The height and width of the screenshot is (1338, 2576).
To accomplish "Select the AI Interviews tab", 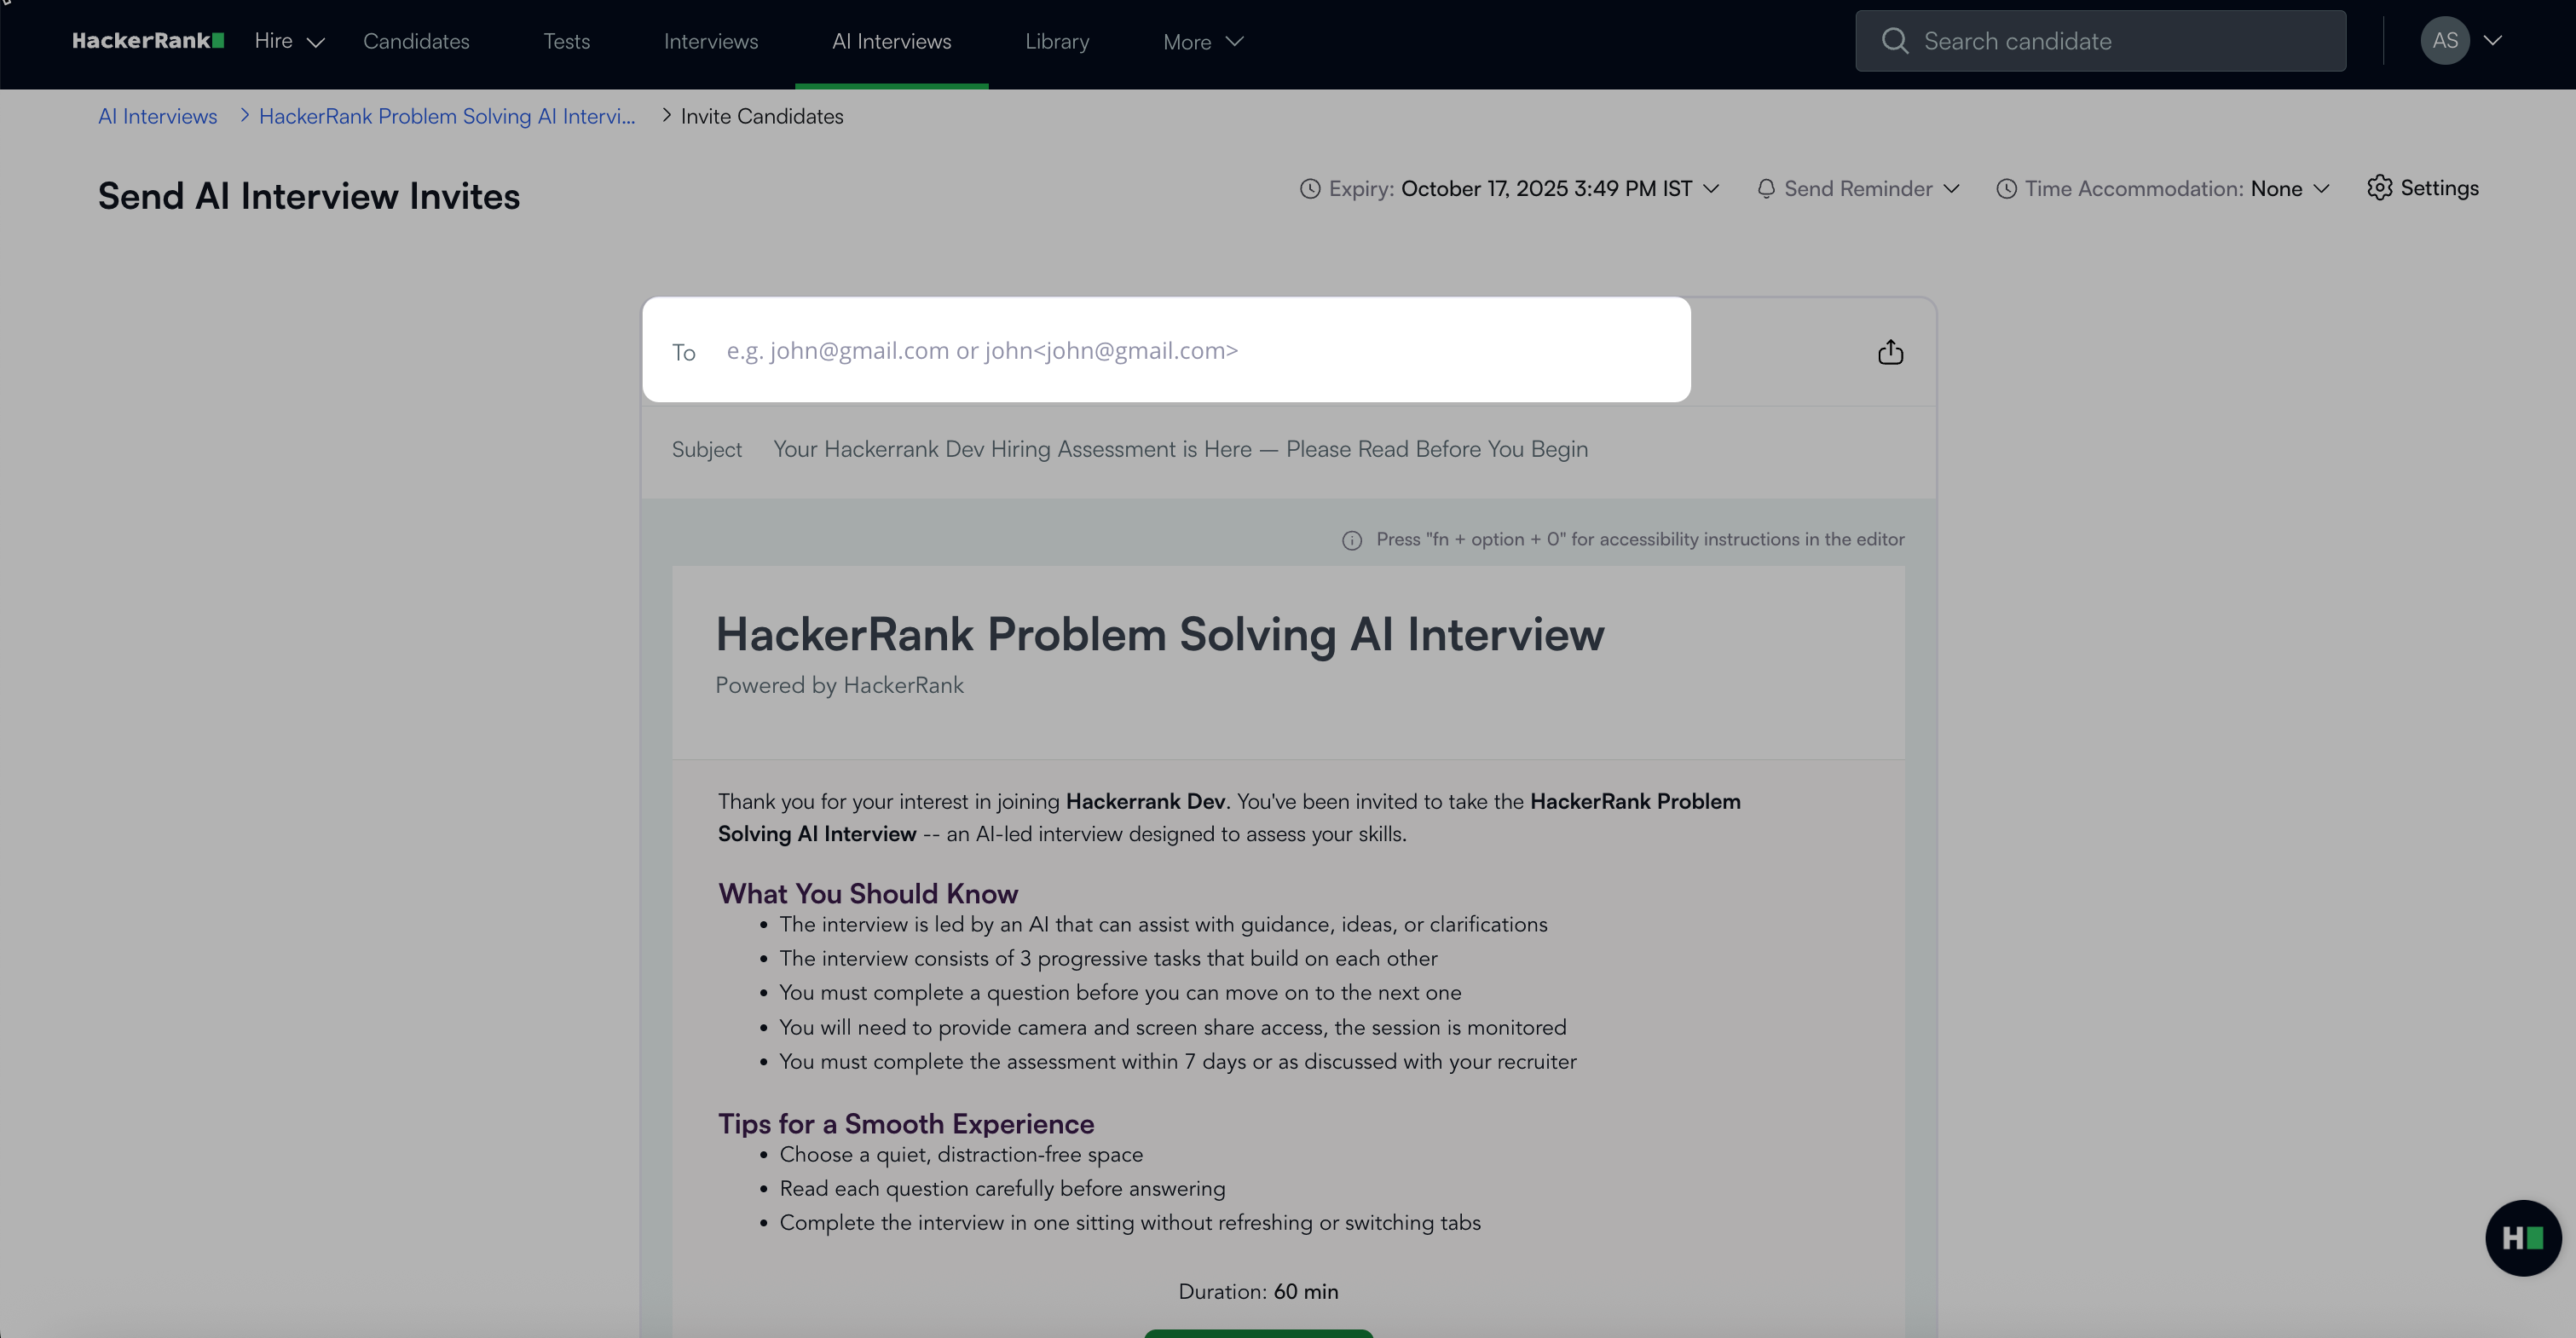I will (892, 41).
